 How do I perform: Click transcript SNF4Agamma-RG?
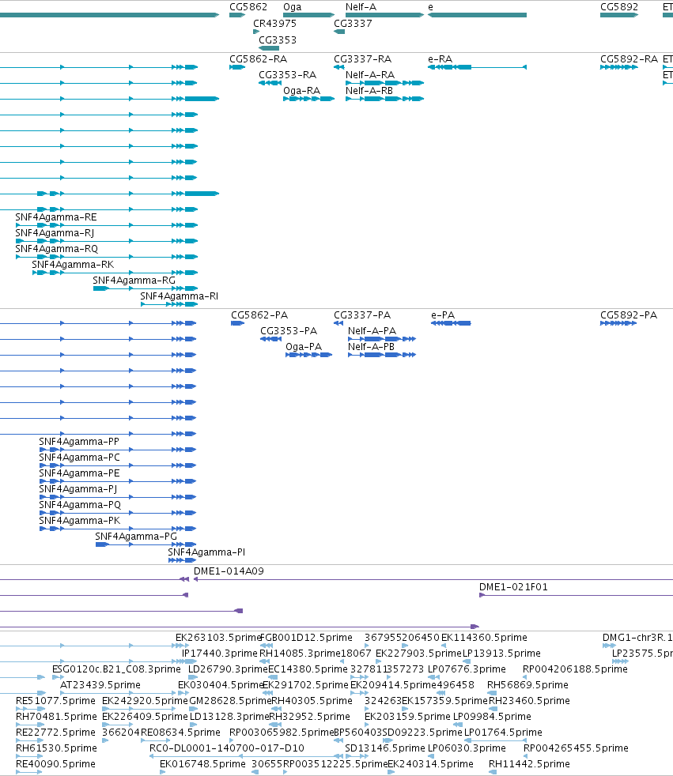[x=134, y=280]
